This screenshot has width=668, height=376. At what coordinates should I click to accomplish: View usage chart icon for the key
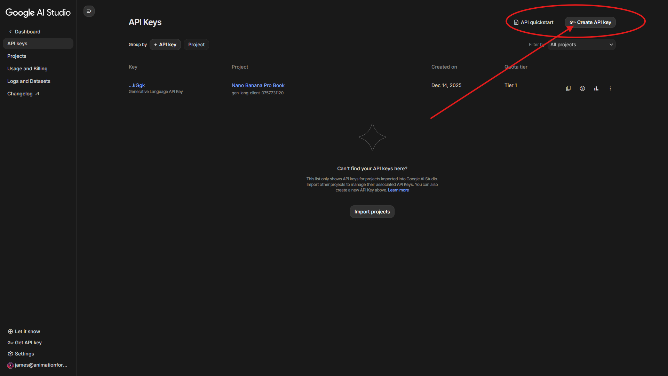[596, 88]
